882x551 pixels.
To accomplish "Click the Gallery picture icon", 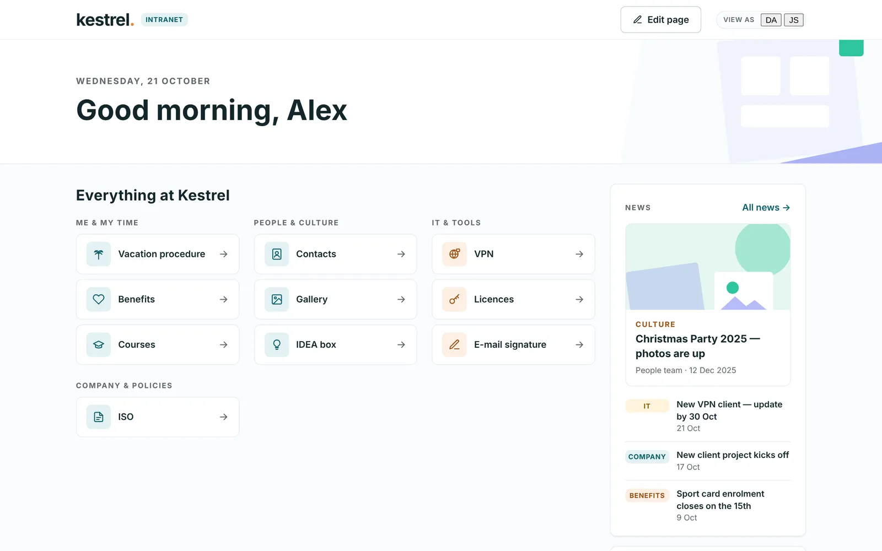I will pyautogui.click(x=277, y=299).
